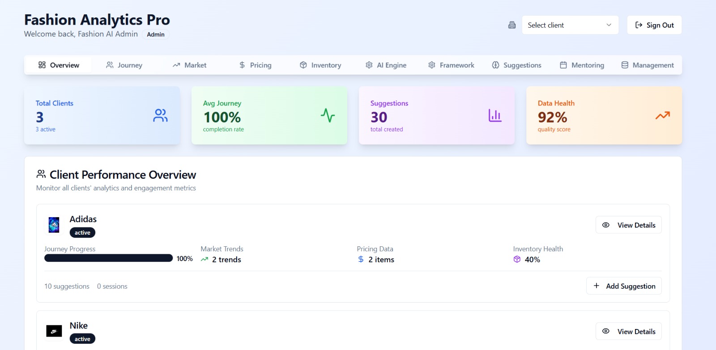Expand the client selector chevron arrow
Viewport: 716px width, 350px height.
[609, 25]
